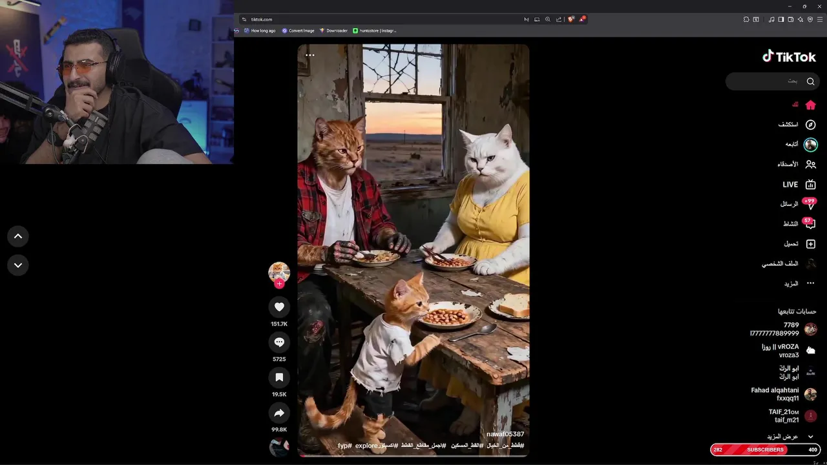Open 'Downloader' bookmark

333,30
